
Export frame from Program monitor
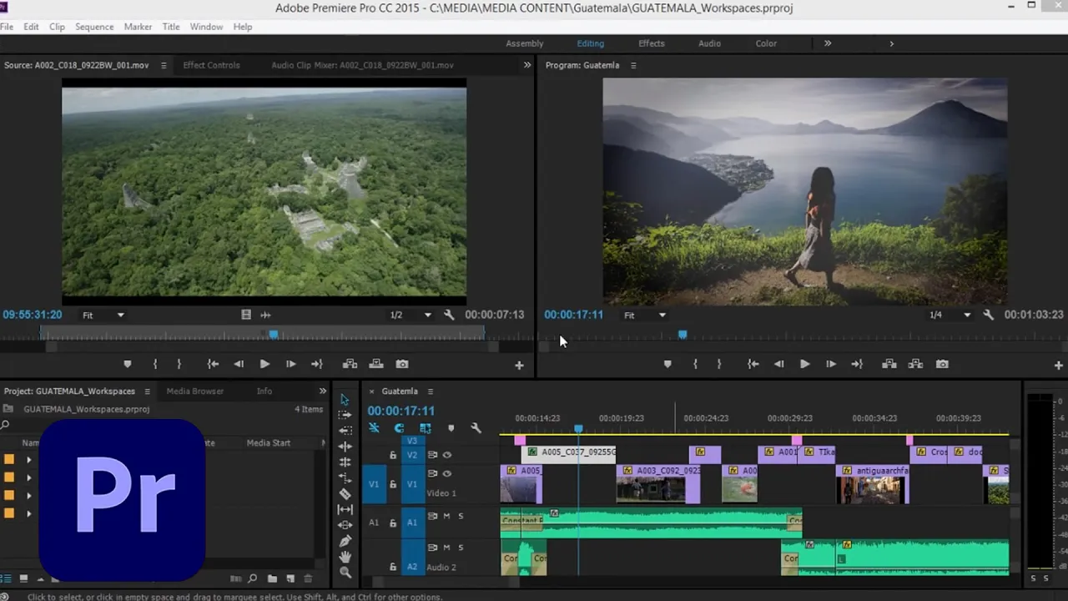click(x=942, y=364)
